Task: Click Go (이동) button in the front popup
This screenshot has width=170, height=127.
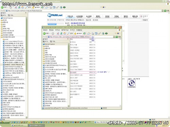Action: pyautogui.click(x=118, y=37)
